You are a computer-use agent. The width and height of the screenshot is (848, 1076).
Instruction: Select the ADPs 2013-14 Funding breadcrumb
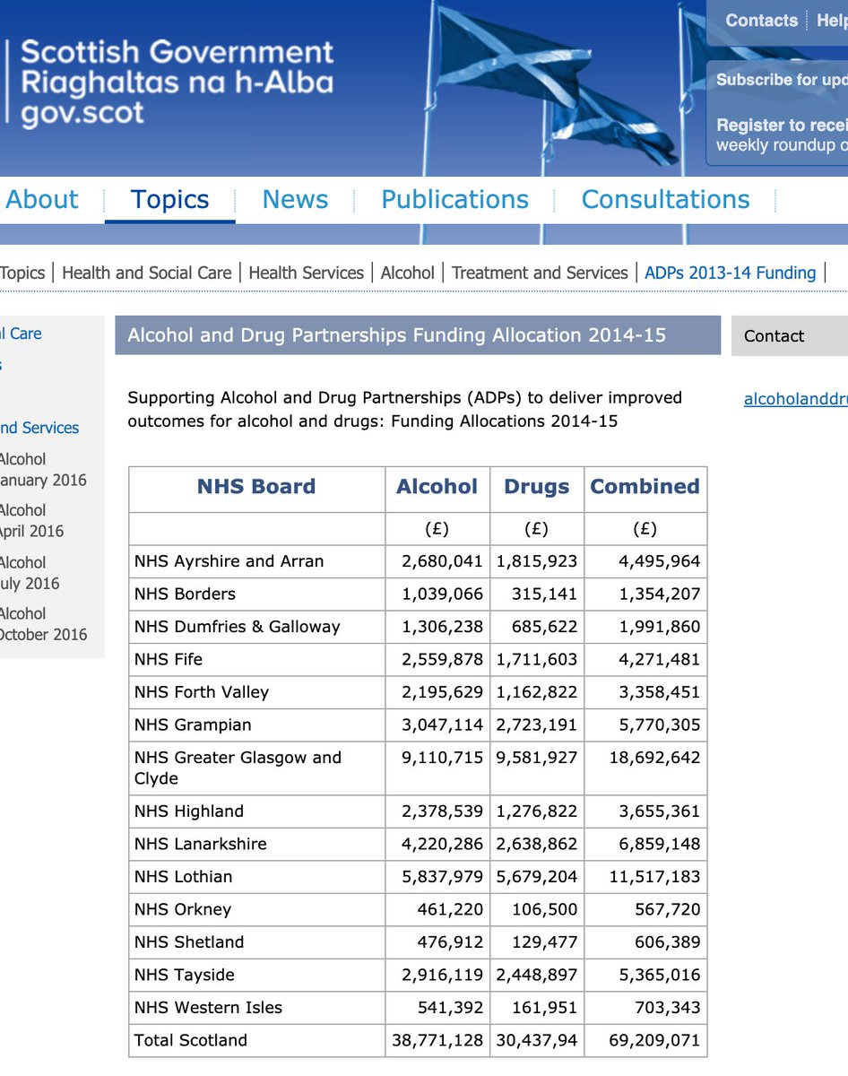coord(731,273)
